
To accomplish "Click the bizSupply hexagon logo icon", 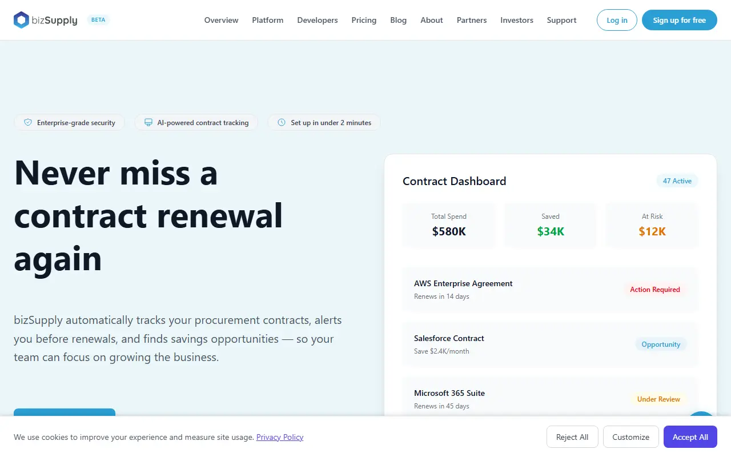I will click(21, 20).
